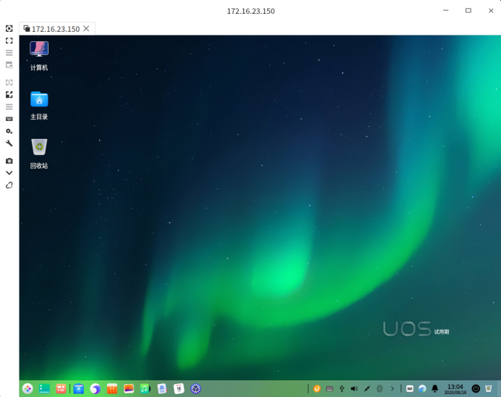
Task: Expand the sidebar's downward chevron
Action: (x=9, y=173)
